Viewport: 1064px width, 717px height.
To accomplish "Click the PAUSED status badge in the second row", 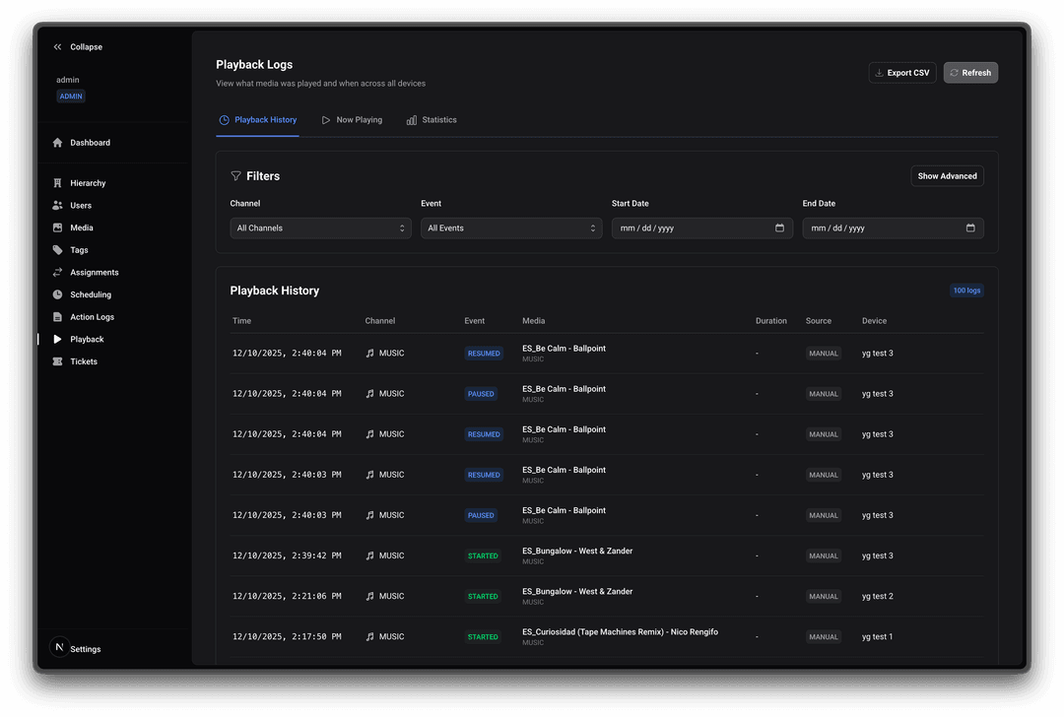I will [x=481, y=393].
